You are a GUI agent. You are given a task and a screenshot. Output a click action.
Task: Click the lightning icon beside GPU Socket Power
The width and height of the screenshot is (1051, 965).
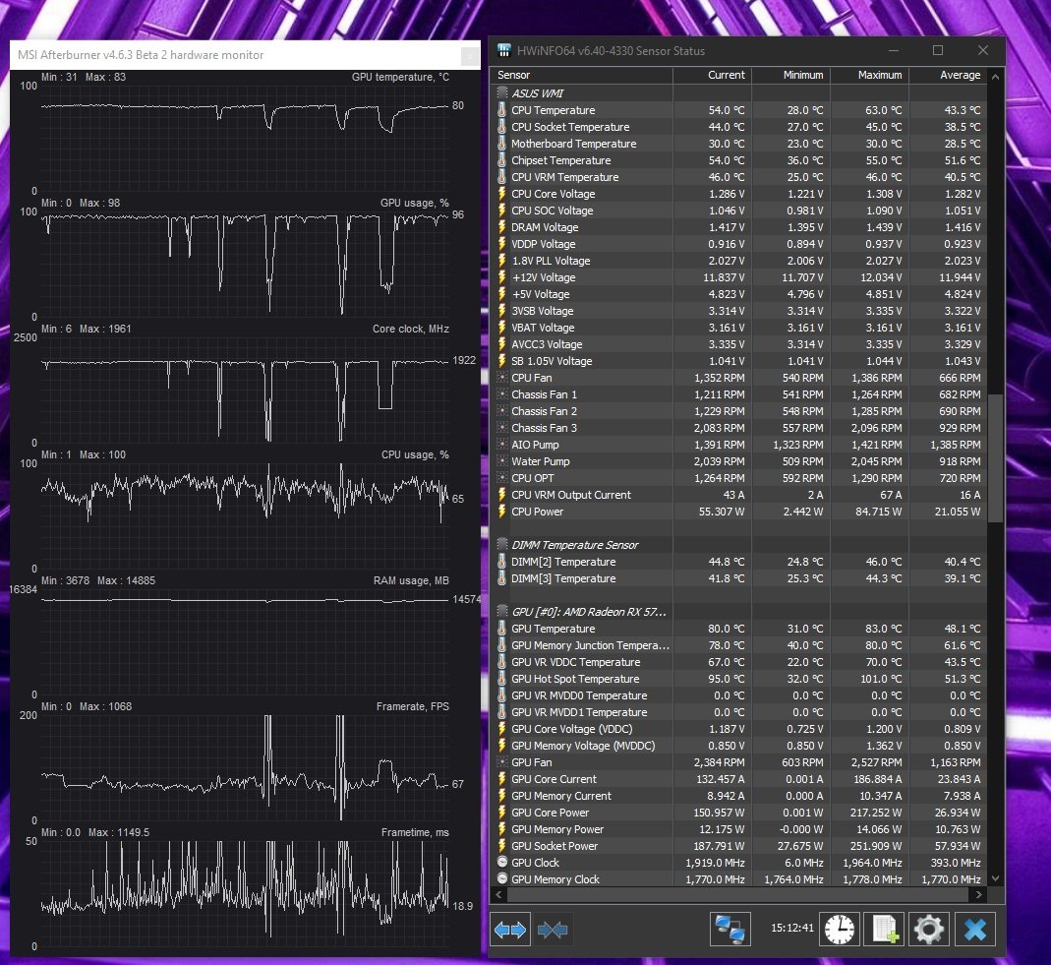pyautogui.click(x=502, y=846)
